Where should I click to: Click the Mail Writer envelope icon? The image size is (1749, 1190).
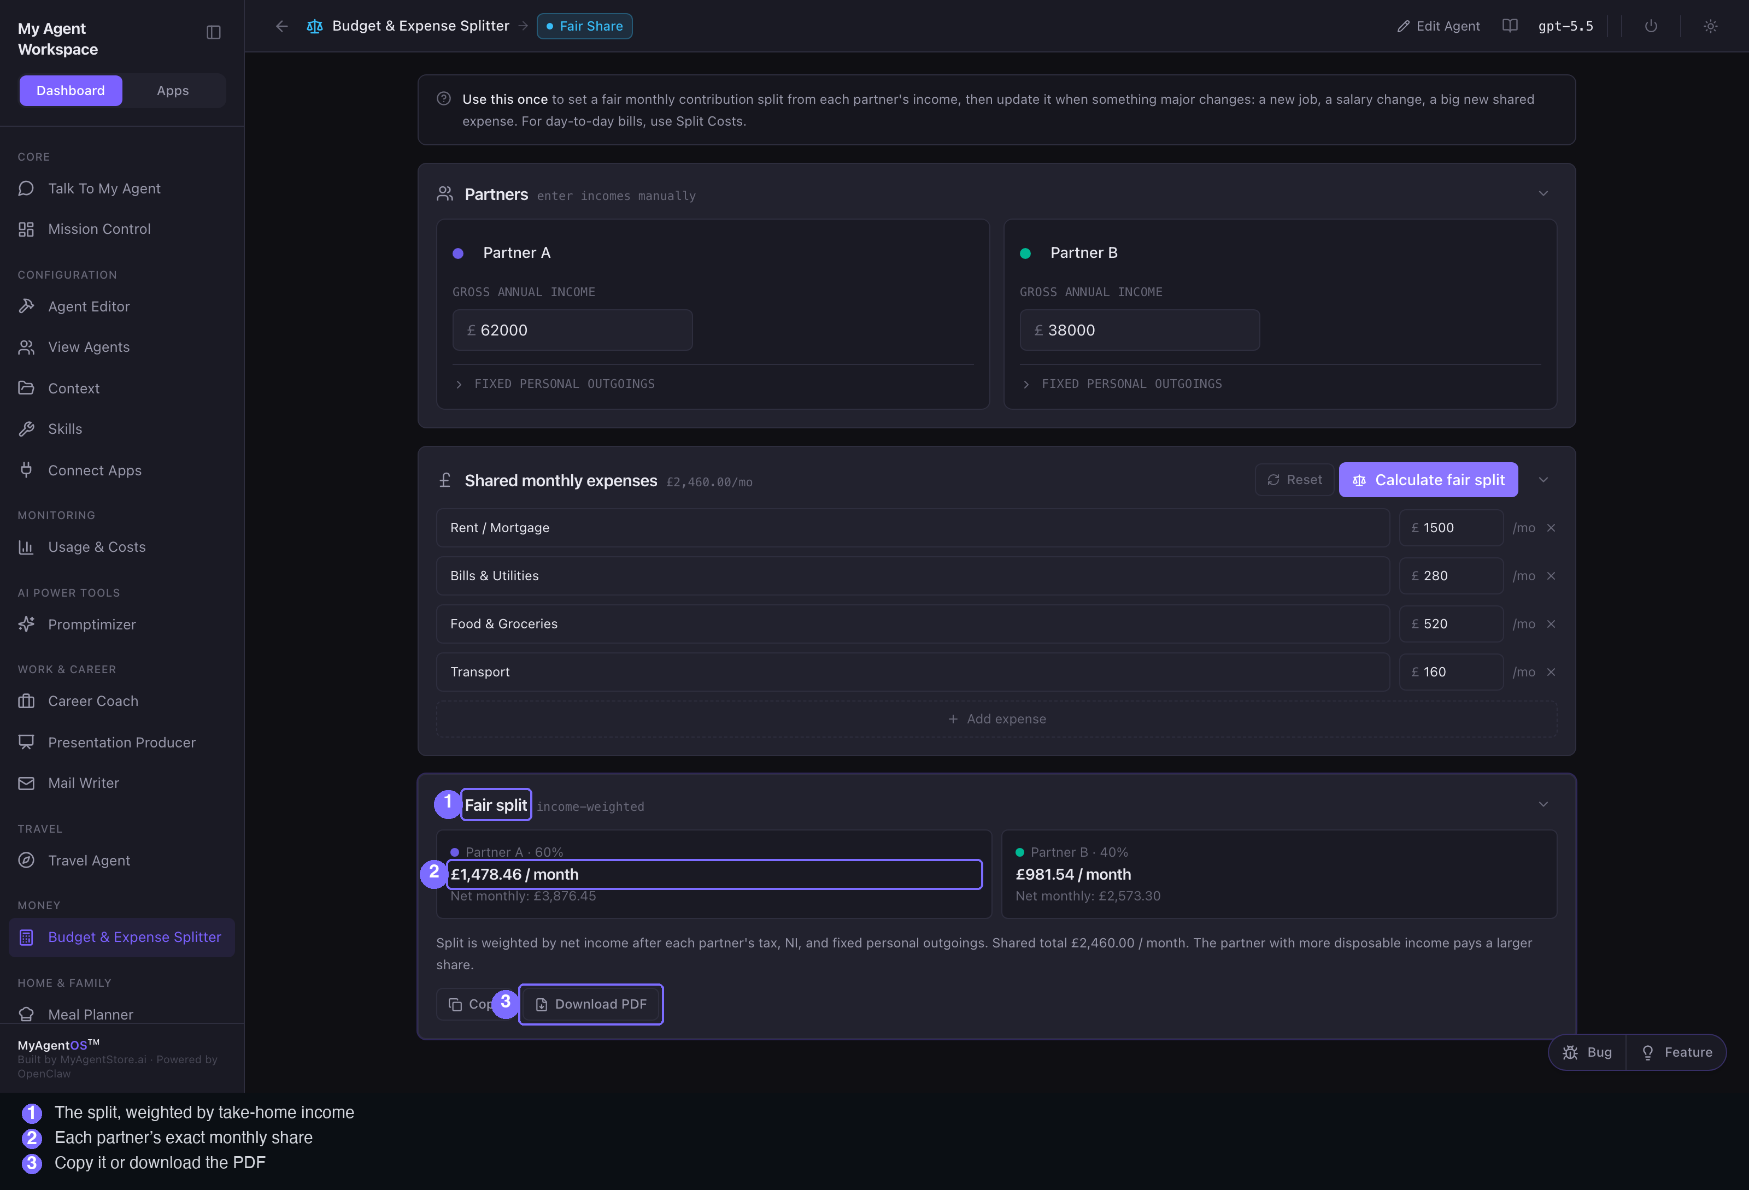click(x=26, y=783)
